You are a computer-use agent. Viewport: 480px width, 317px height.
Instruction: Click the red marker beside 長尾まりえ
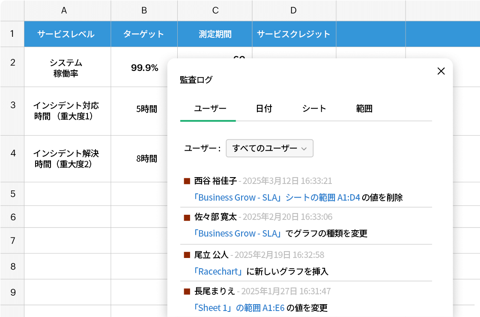(x=187, y=292)
